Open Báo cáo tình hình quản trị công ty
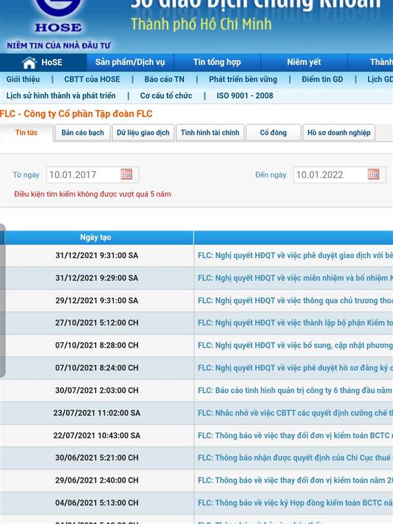Image resolution: width=393 pixels, height=524 pixels. coord(295,390)
